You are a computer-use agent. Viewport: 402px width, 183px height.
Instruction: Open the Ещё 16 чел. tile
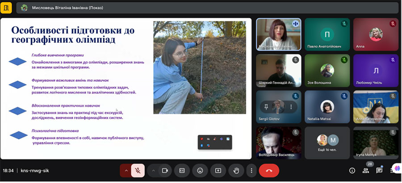pos(327,143)
